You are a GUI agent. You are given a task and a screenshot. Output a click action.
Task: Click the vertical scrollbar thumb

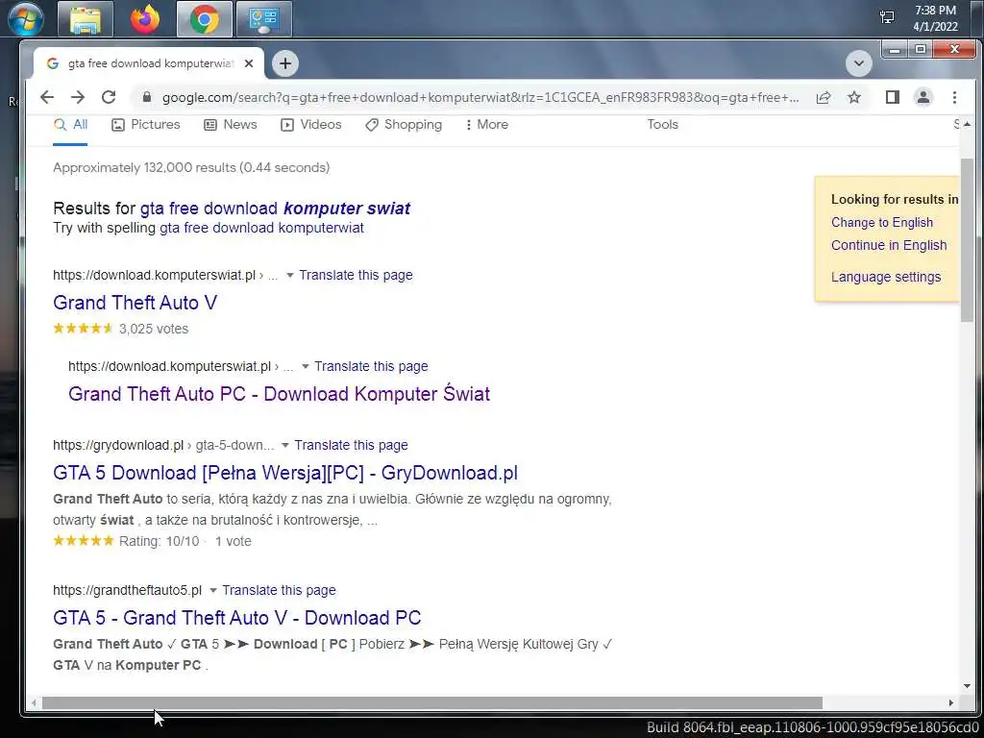tap(967, 239)
